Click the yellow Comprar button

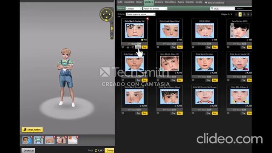click(110, 150)
